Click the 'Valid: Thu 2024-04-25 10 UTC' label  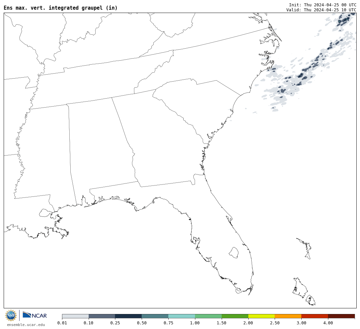[321, 10]
